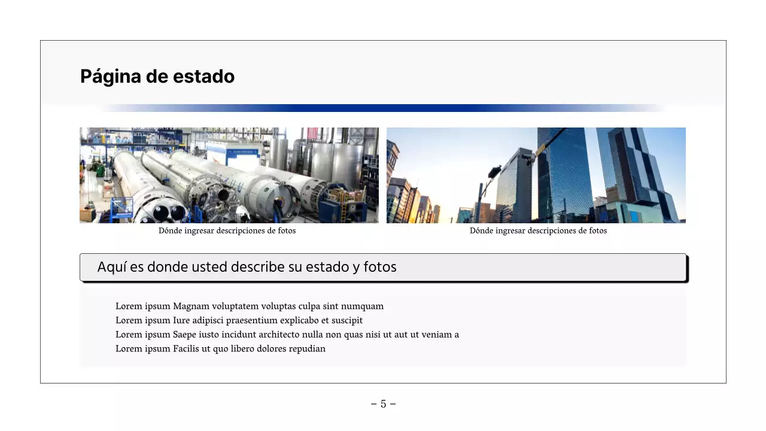The height and width of the screenshot is (431, 766).
Task: Click the blue gradient divider line
Action: 383,108
